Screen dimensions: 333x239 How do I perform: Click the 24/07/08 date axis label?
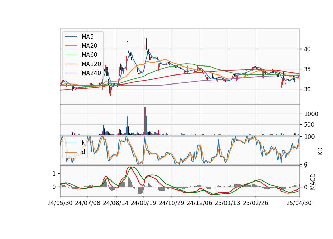pos(88,203)
